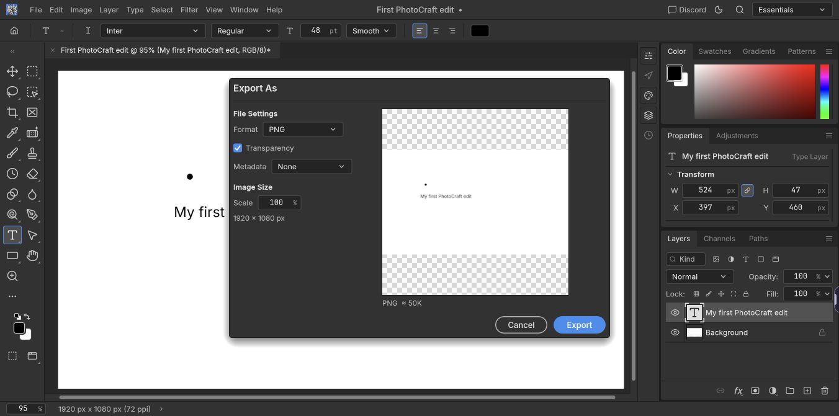Open the search magnifier in title bar
839x416 pixels.
pyautogui.click(x=740, y=10)
